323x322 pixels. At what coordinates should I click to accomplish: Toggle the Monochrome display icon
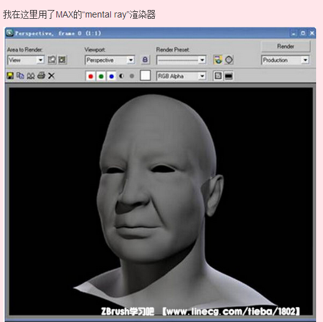pos(131,76)
